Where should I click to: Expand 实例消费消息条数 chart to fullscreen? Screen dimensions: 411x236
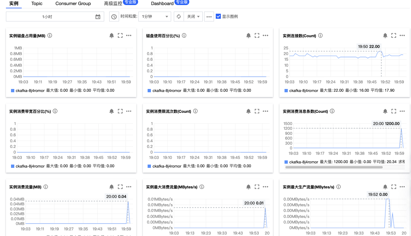coord(394,111)
